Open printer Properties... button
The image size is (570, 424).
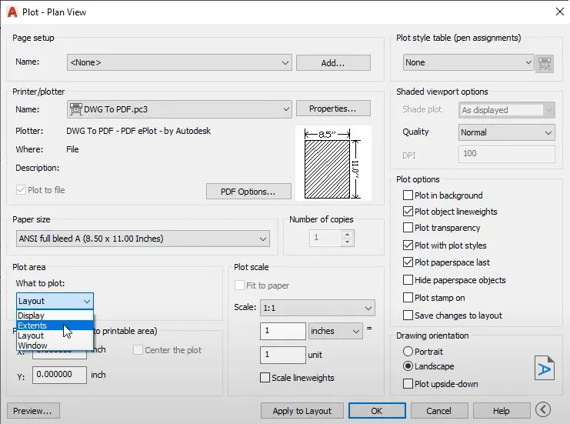coord(333,109)
